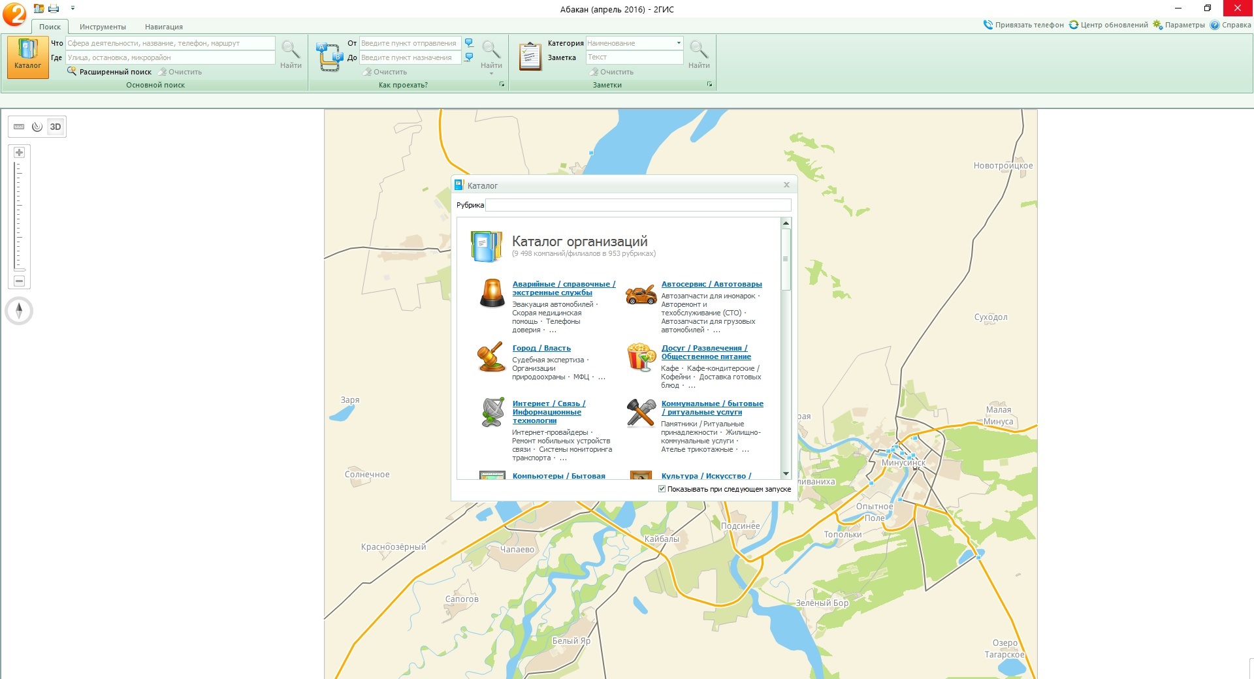Open Компьютеры / Бытовая category link
Screen dimensions: 1254x679
point(558,476)
